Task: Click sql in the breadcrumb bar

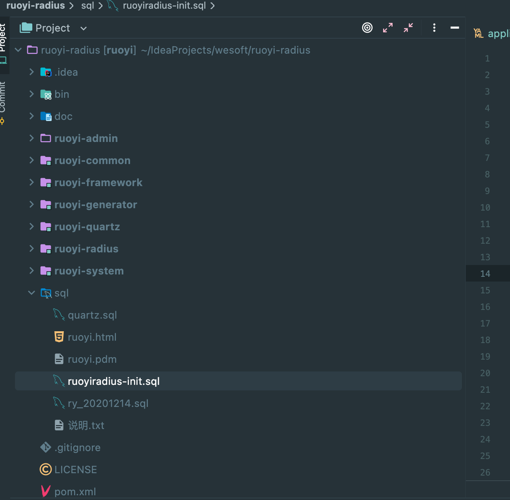Action: point(87,6)
